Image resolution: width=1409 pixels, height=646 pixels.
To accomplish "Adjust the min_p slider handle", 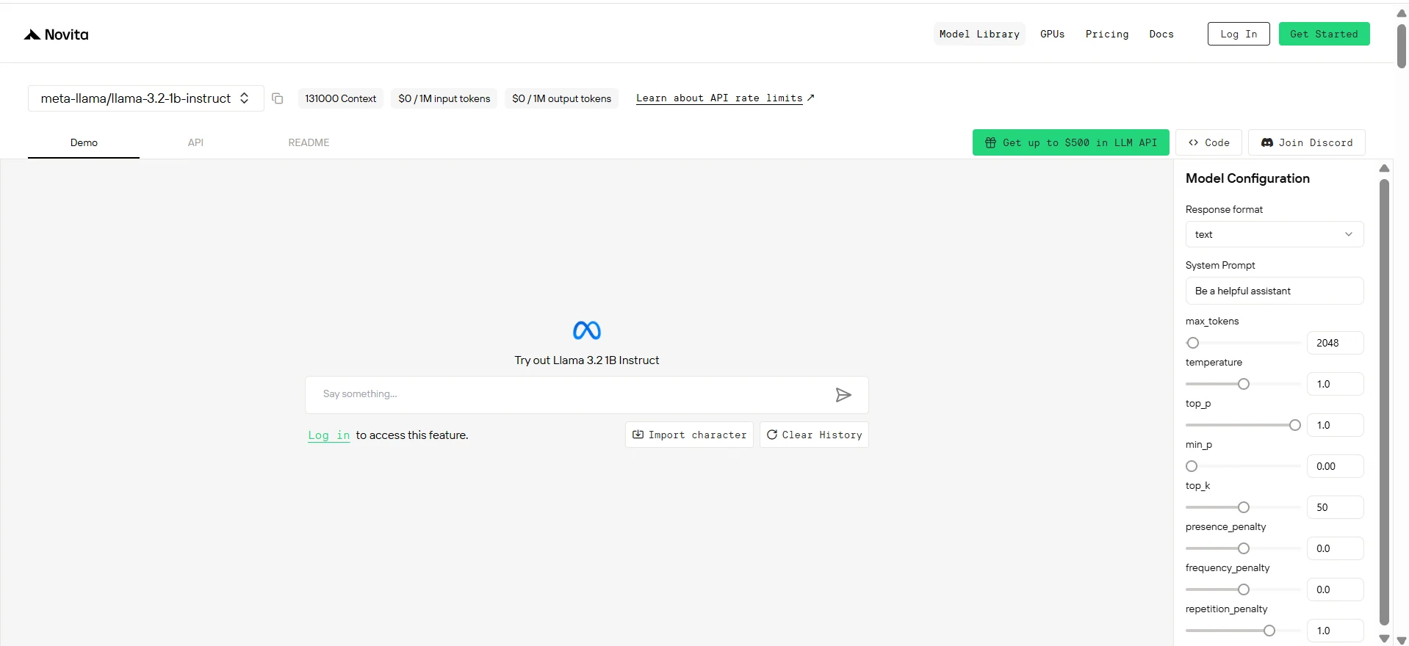I will [1192, 466].
